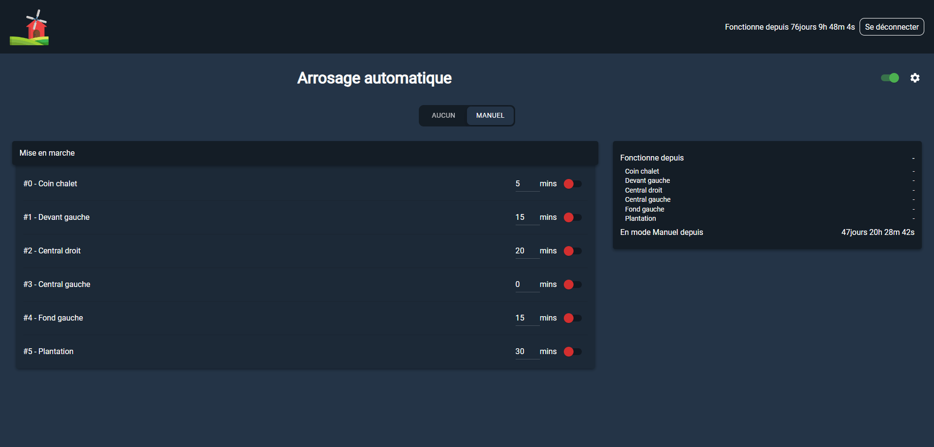Open settings with the gear icon
Screen dimensions: 934x447
pyautogui.click(x=915, y=78)
